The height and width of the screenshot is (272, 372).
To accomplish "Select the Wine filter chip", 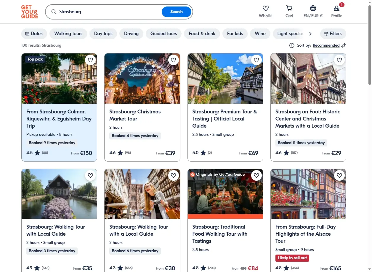I will tap(260, 34).
